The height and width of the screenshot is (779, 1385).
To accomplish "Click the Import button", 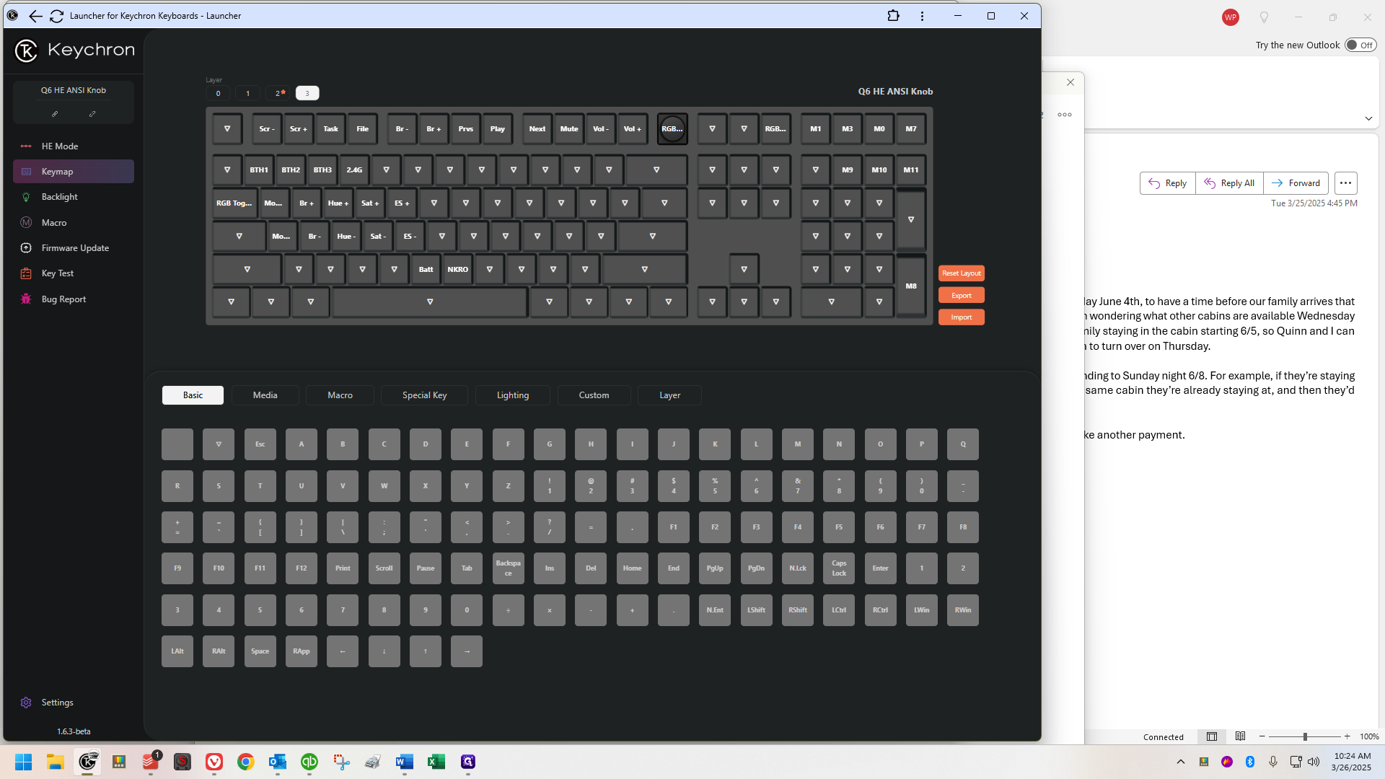I will click(x=961, y=317).
